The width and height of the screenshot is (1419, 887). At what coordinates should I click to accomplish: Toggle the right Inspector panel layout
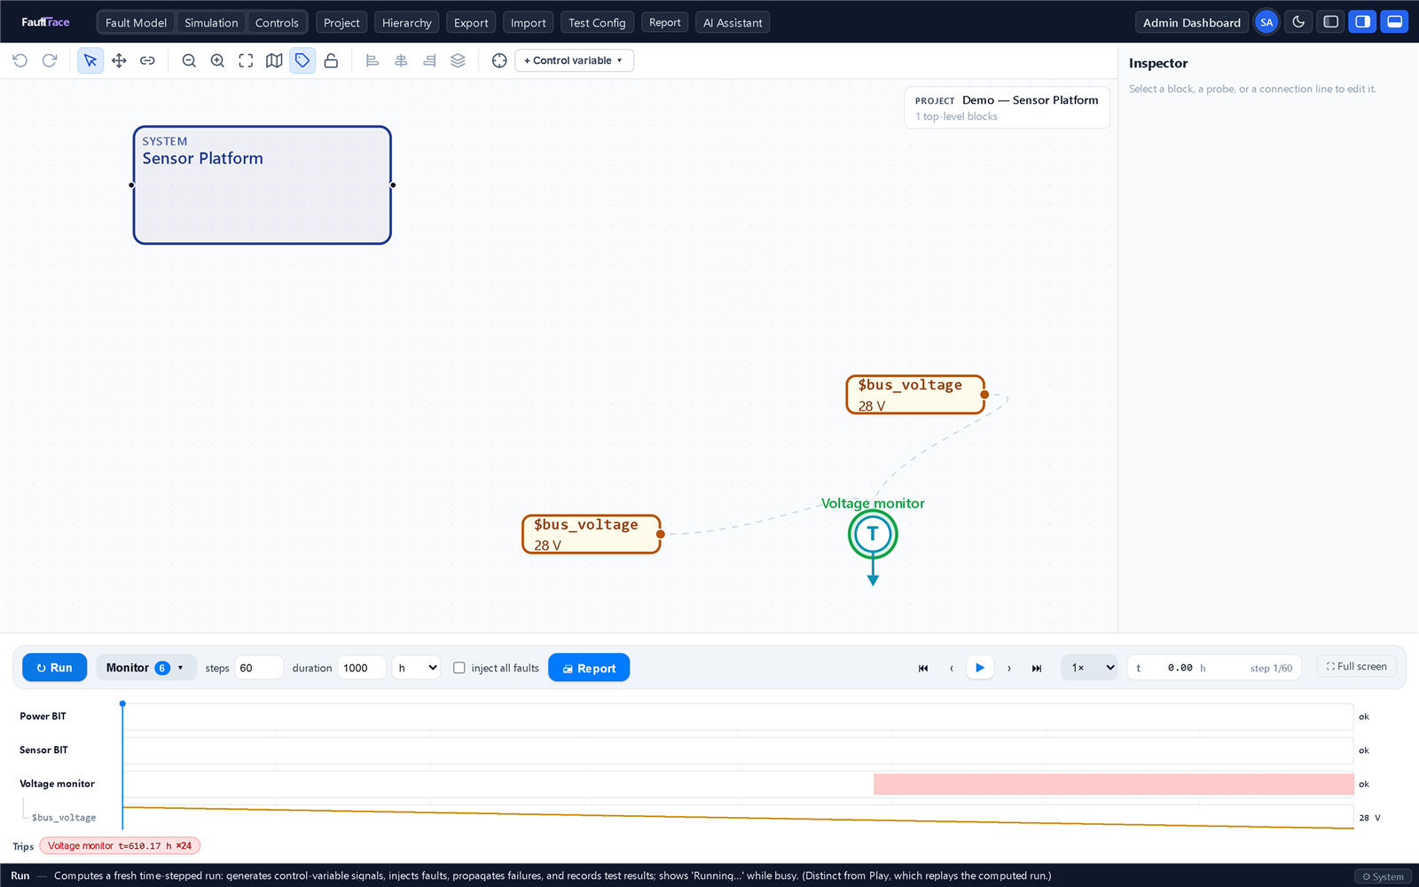[1363, 22]
